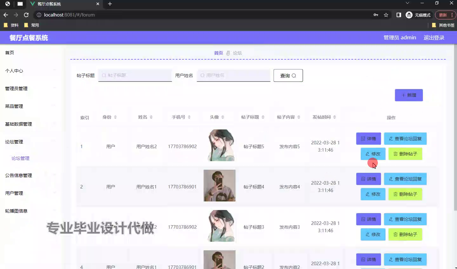Toggle the browser side panel icon
Screen dimensions: 457x269
399,15
